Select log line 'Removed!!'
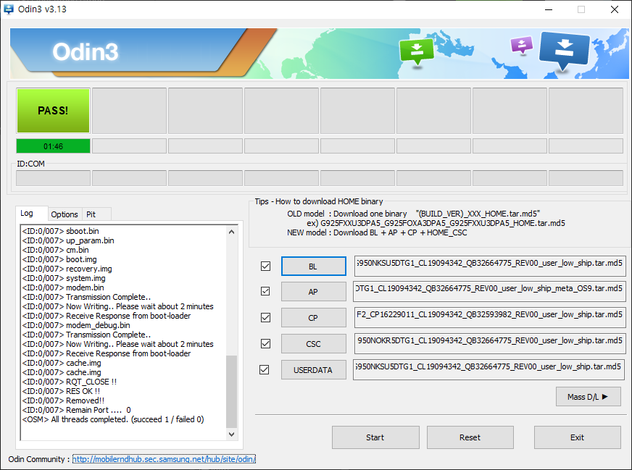Viewport: 632px width, 470px height. point(63,400)
